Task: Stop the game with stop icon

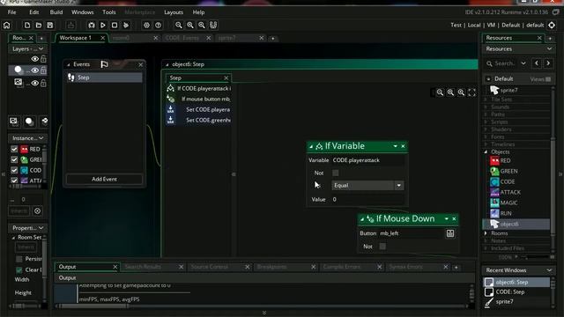Action: (115, 26)
